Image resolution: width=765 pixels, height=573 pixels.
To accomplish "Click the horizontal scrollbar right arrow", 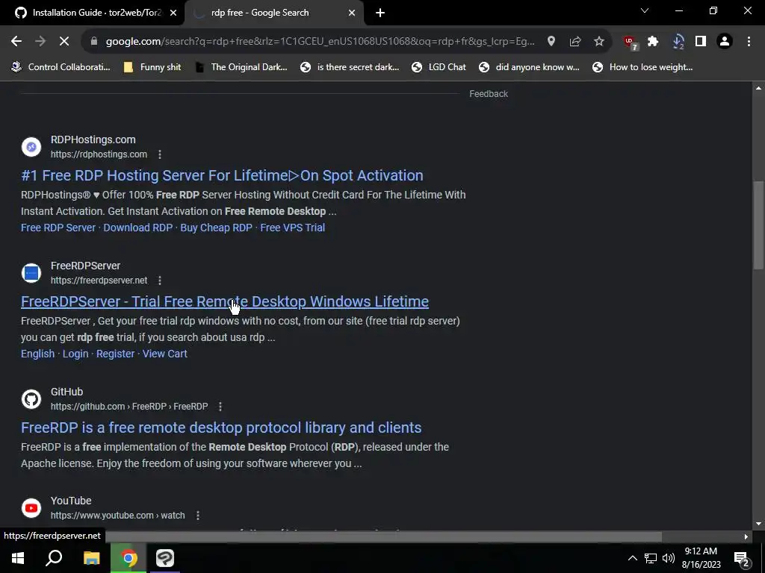I will pyautogui.click(x=746, y=536).
